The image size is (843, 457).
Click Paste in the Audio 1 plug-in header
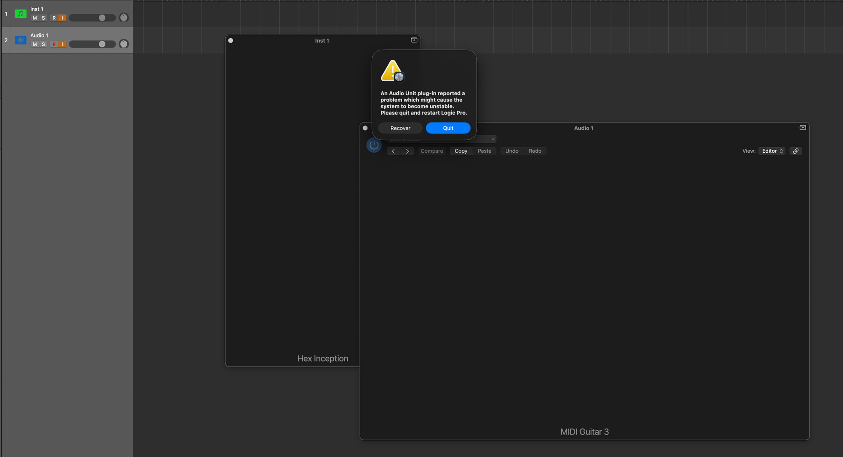[485, 151]
